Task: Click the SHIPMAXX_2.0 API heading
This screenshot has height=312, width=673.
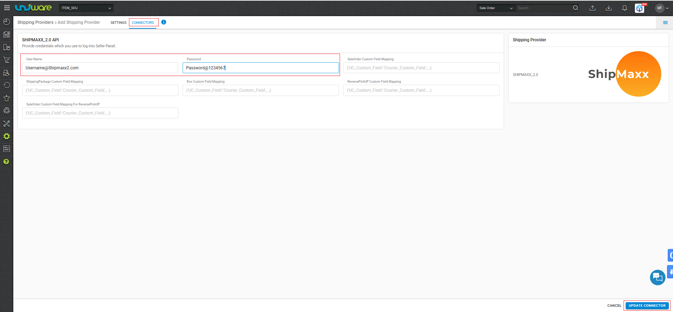Action: coord(40,40)
